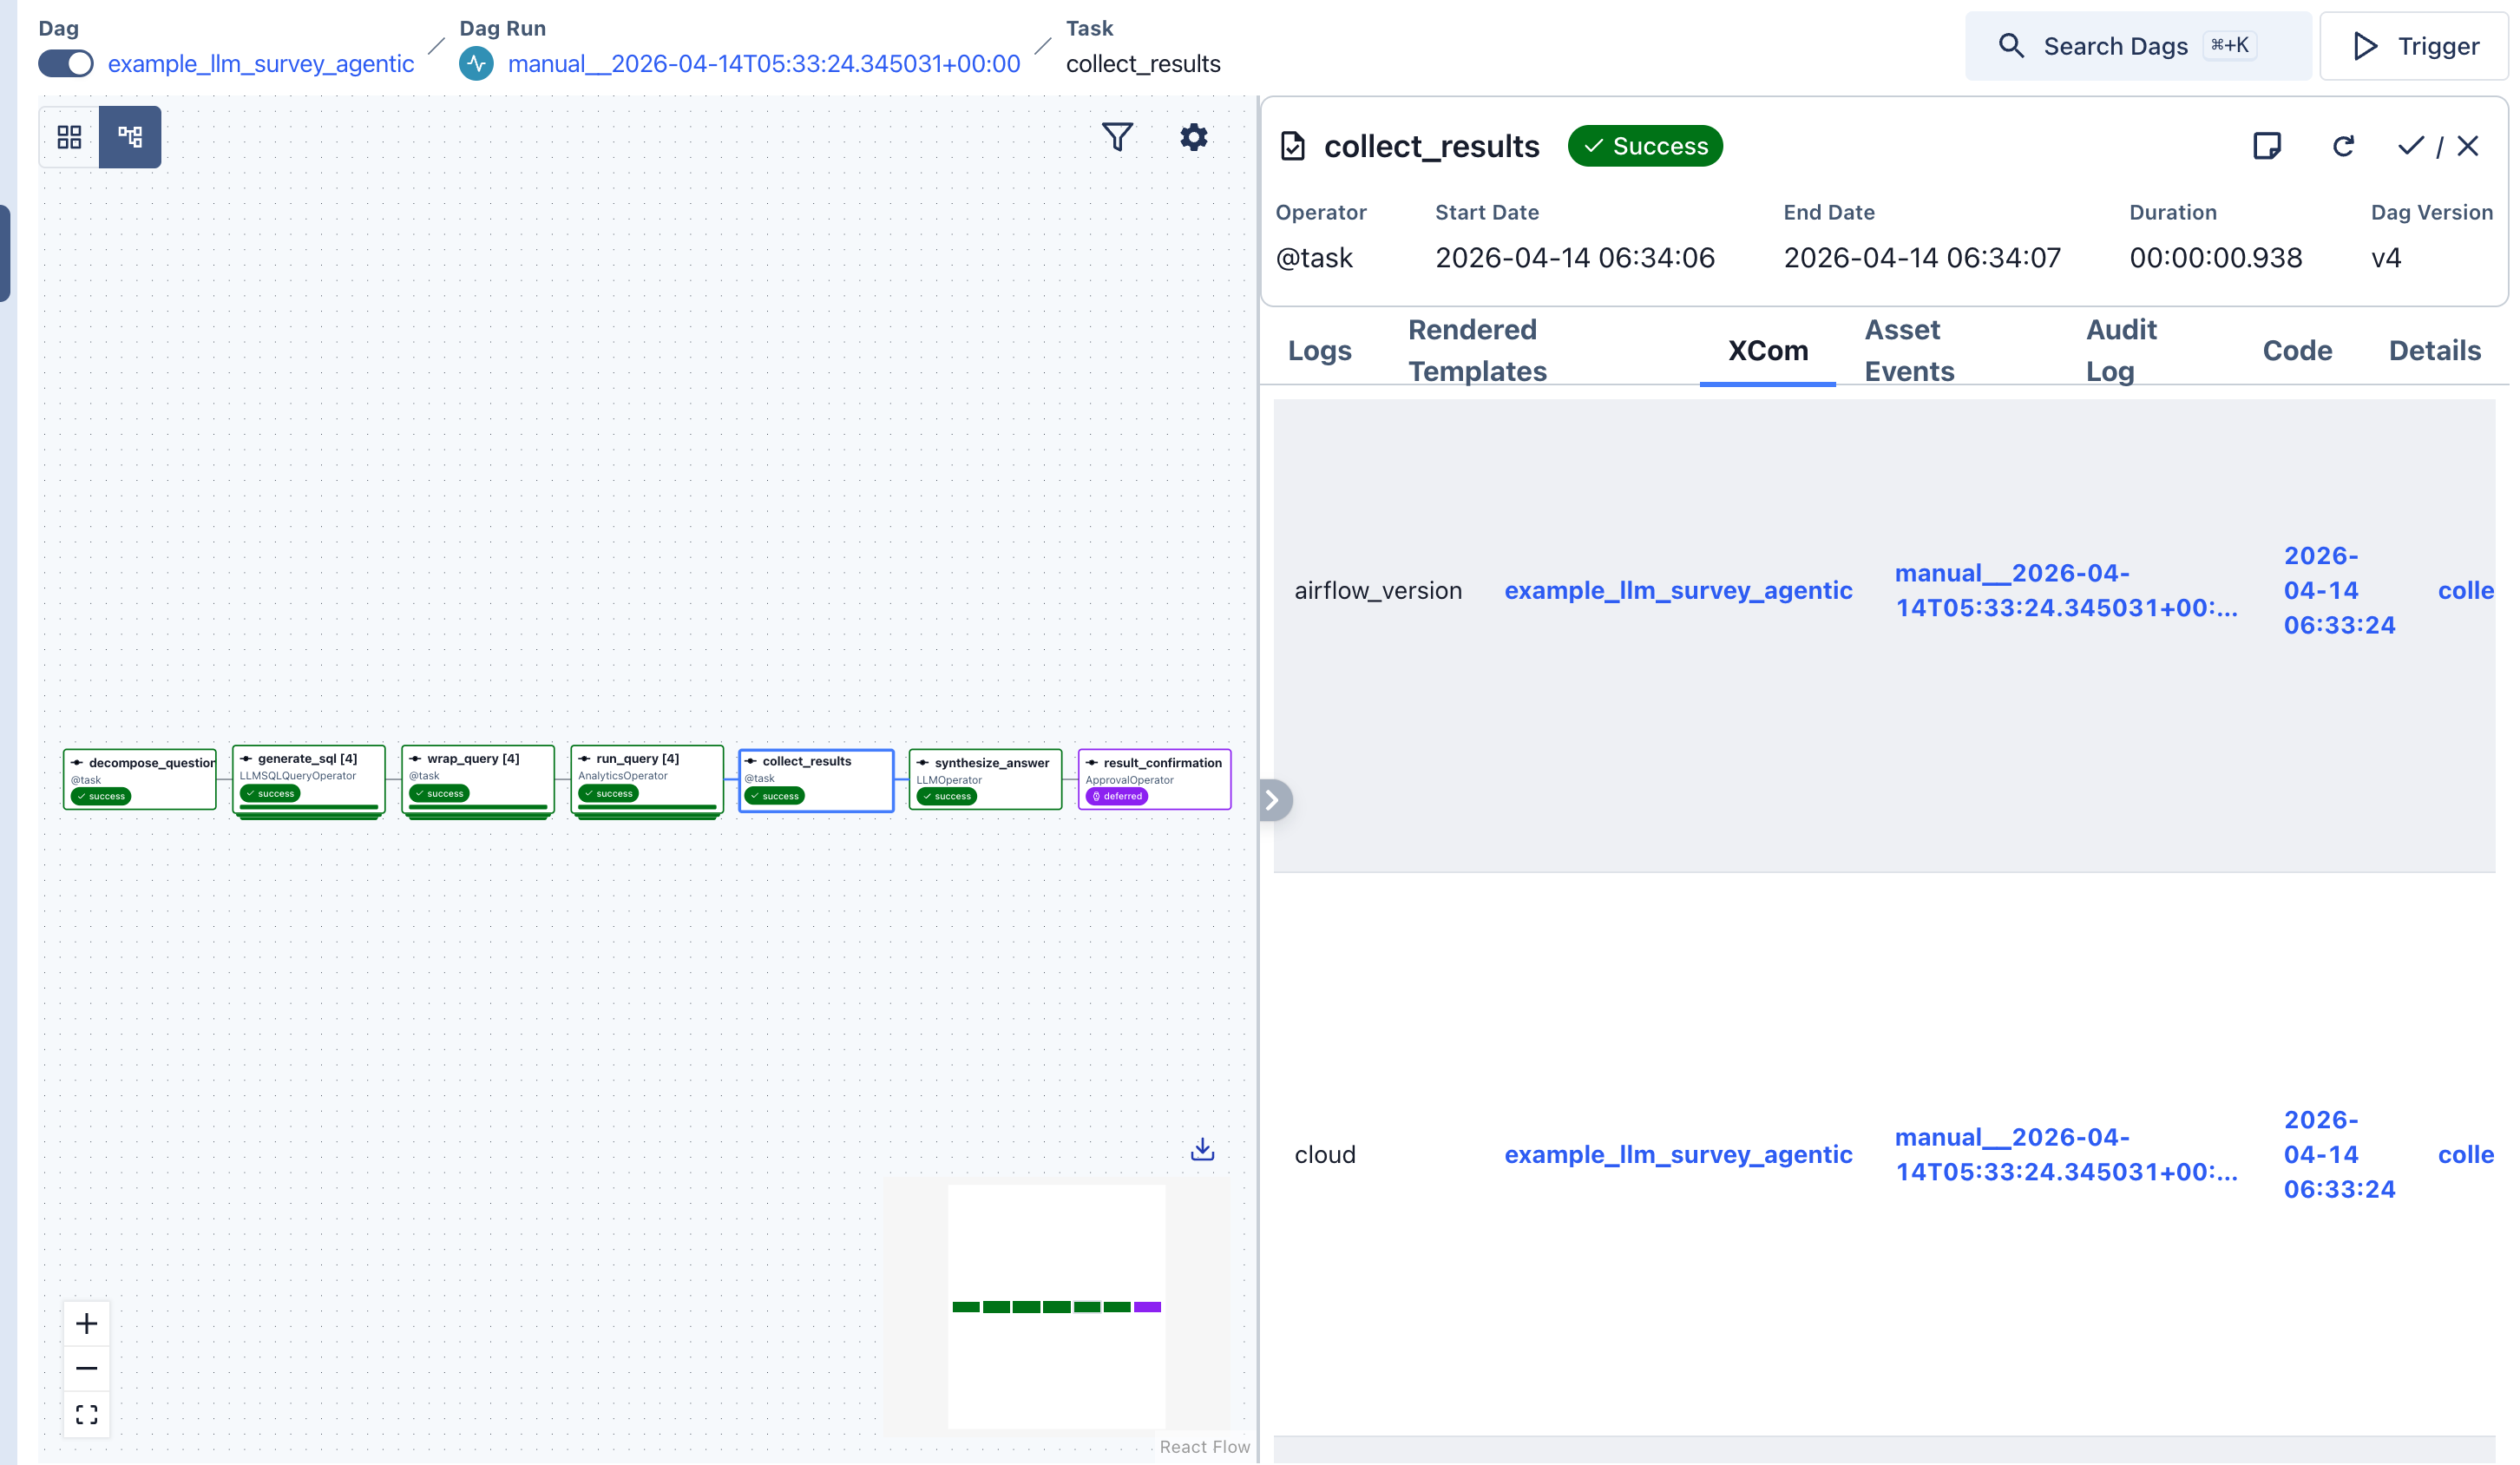Download the graph image
This screenshot has height=1465, width=2520.
[x=1202, y=1149]
